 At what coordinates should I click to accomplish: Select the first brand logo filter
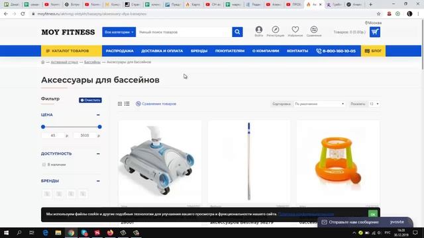pos(47,194)
